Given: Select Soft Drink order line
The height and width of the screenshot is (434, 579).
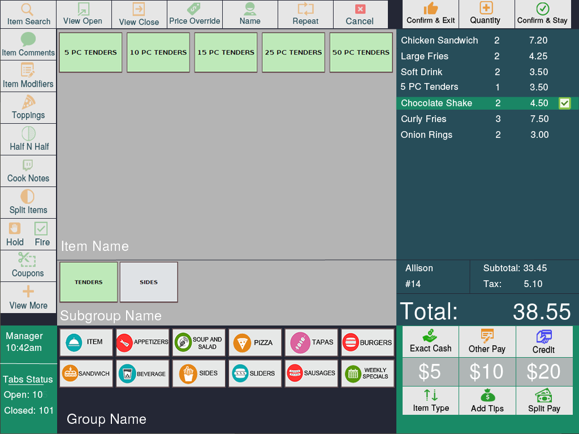Looking at the screenshot, I should 487,72.
